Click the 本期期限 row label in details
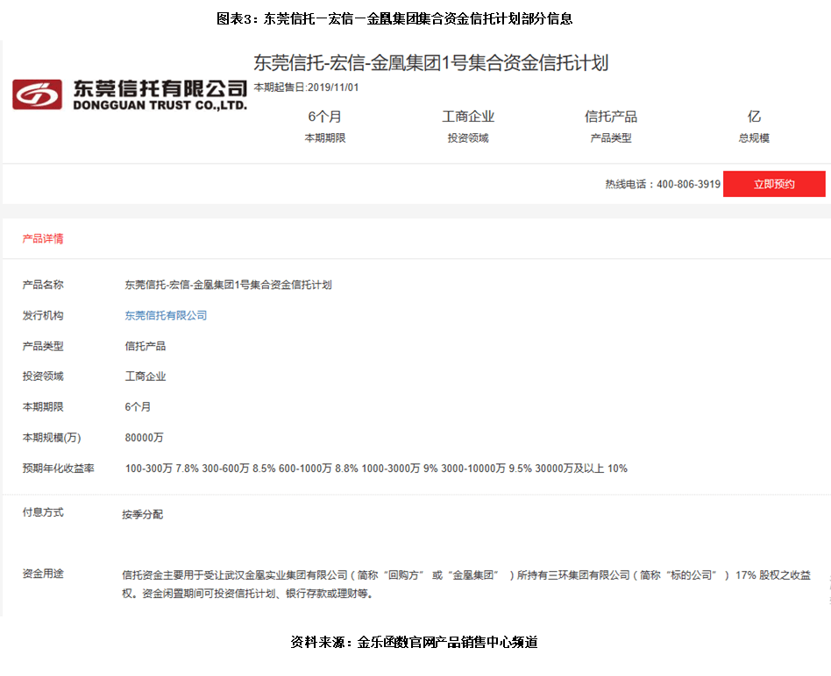831x676 pixels. click(x=43, y=407)
